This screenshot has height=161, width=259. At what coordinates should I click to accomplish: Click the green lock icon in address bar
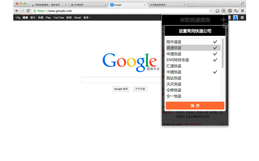[x=35, y=11]
